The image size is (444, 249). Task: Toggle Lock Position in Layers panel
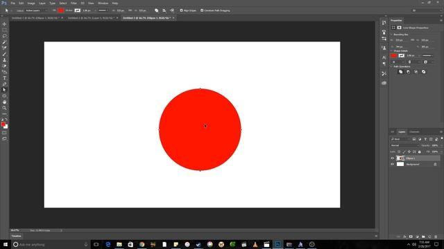coord(409,152)
